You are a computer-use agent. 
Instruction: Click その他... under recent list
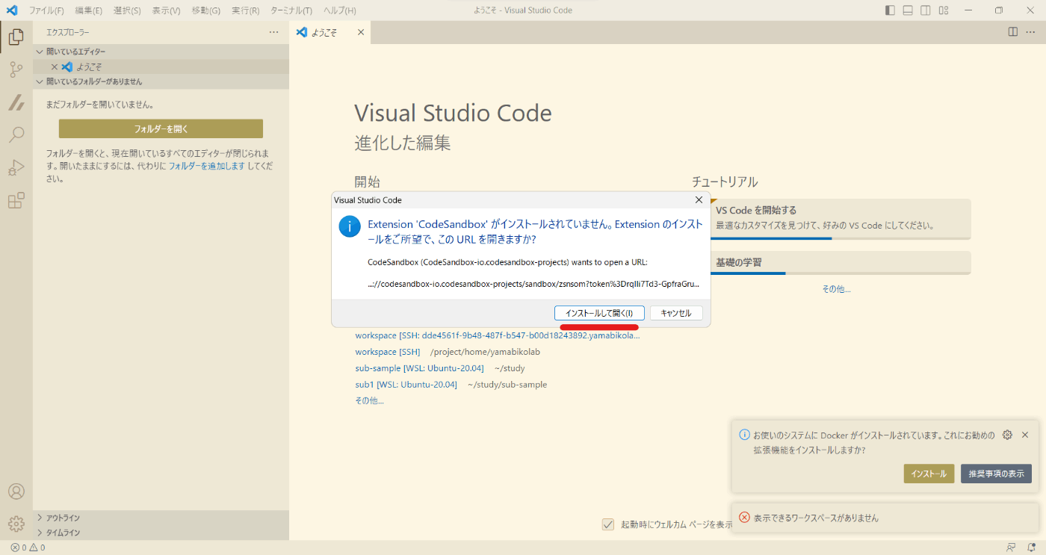pyautogui.click(x=369, y=401)
